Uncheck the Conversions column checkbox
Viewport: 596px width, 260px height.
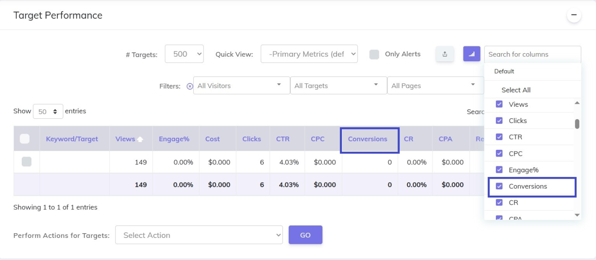[x=499, y=186]
